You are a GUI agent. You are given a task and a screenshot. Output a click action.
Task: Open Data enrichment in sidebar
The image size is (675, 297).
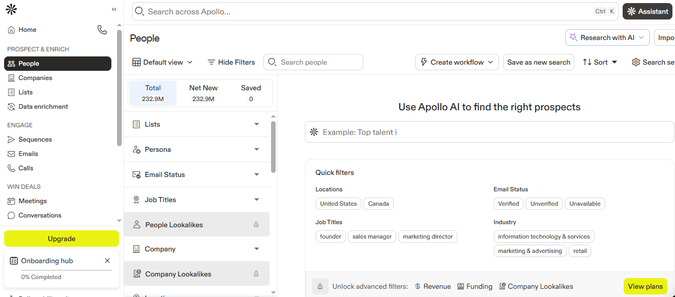tap(43, 107)
